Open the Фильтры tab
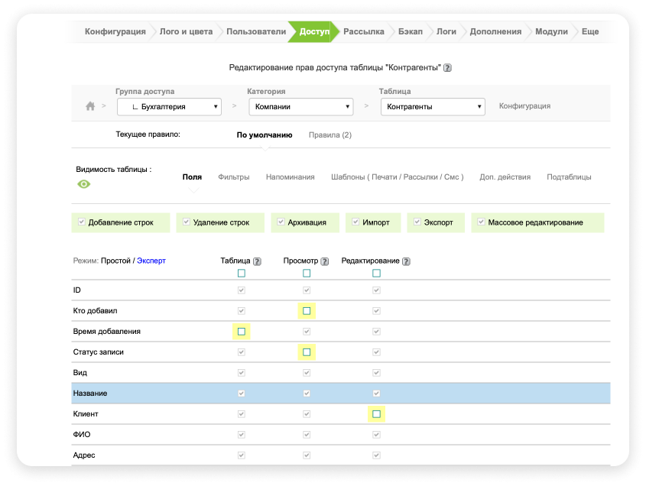Viewport: 646px width, 486px height. click(234, 177)
